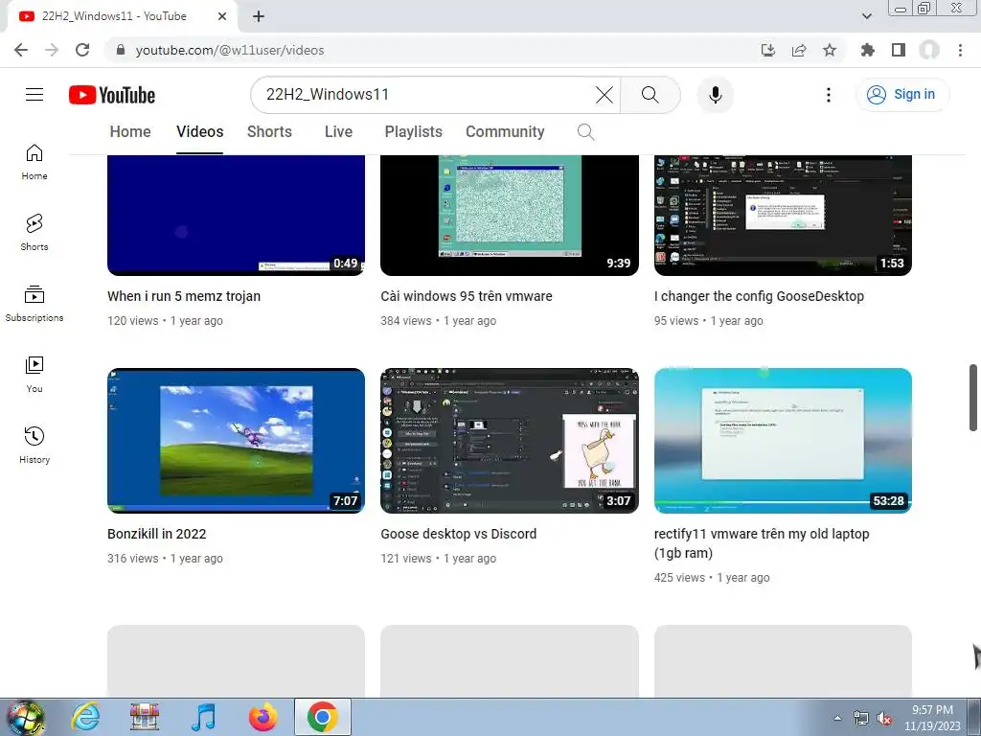981x736 pixels.
Task: Open the Live channel tab
Action: [338, 132]
